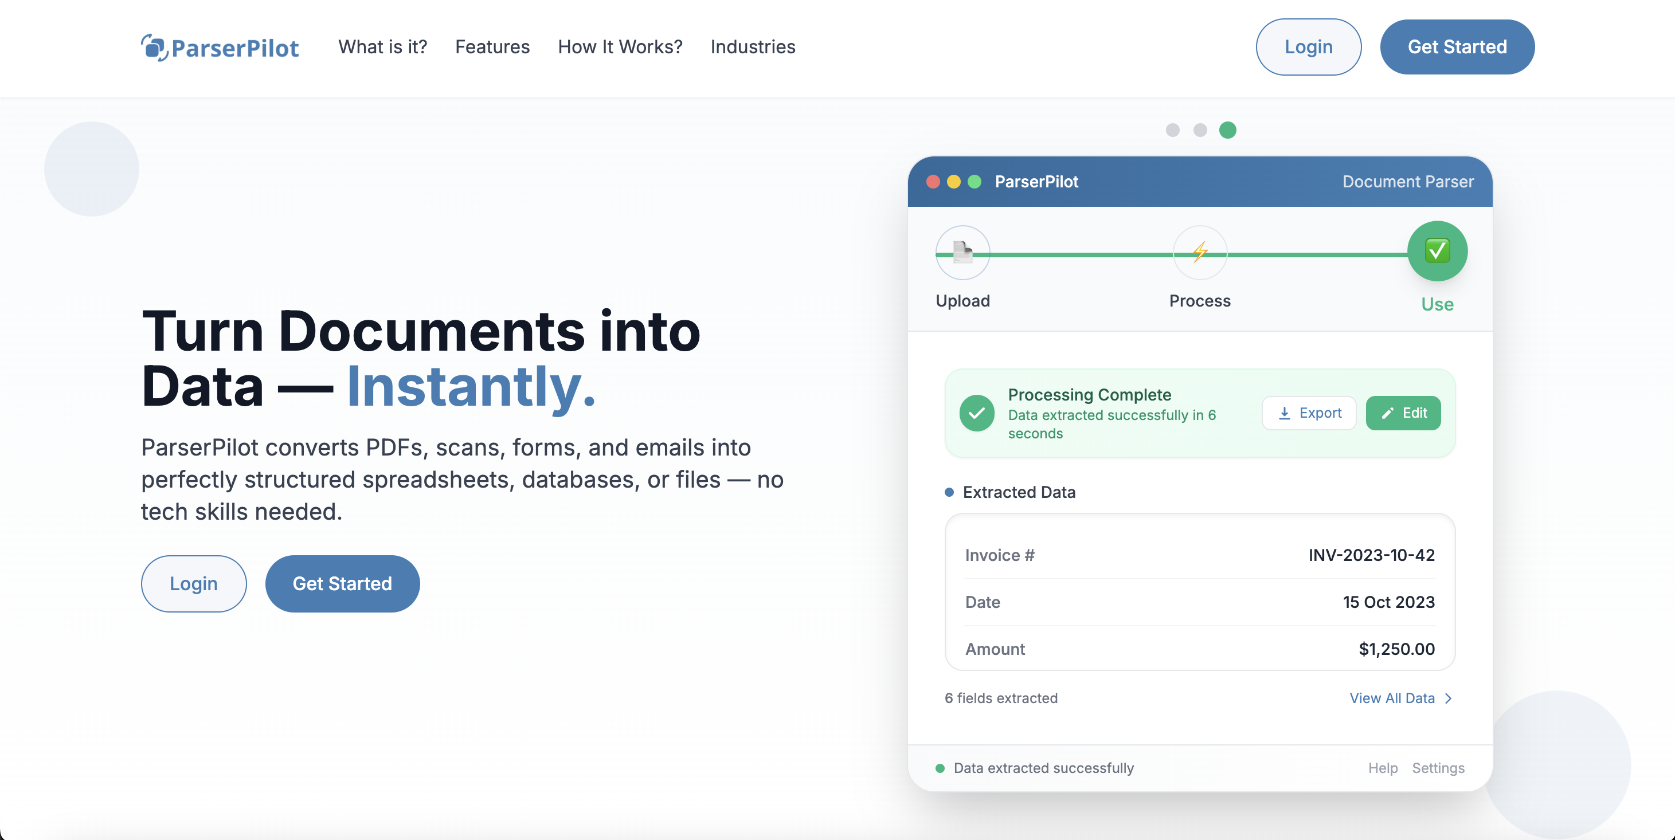Go to How It Works? section
The image size is (1675, 840).
pos(620,47)
